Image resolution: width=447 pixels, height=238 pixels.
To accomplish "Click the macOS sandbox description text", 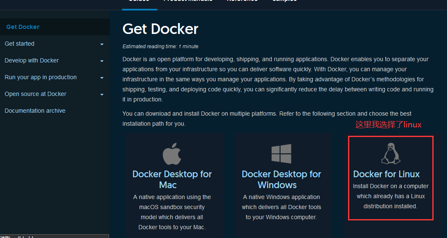I will click(x=172, y=212).
